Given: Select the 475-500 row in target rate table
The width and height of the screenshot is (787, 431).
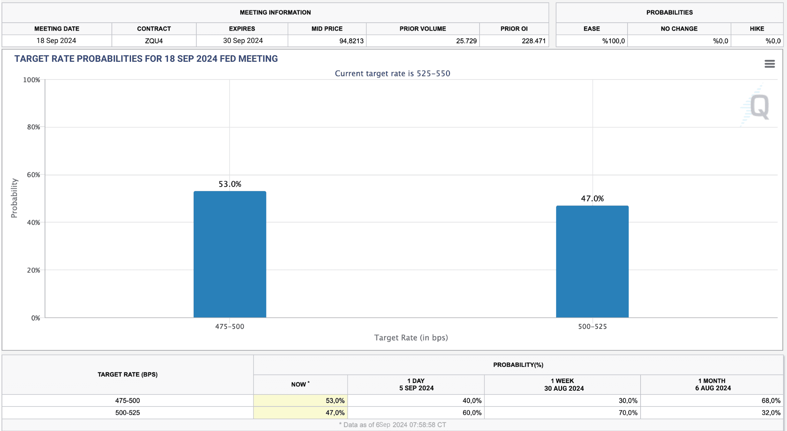Looking at the screenshot, I should point(392,401).
